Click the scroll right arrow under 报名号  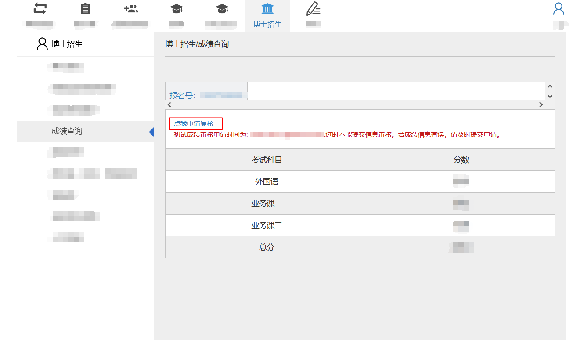(x=541, y=105)
